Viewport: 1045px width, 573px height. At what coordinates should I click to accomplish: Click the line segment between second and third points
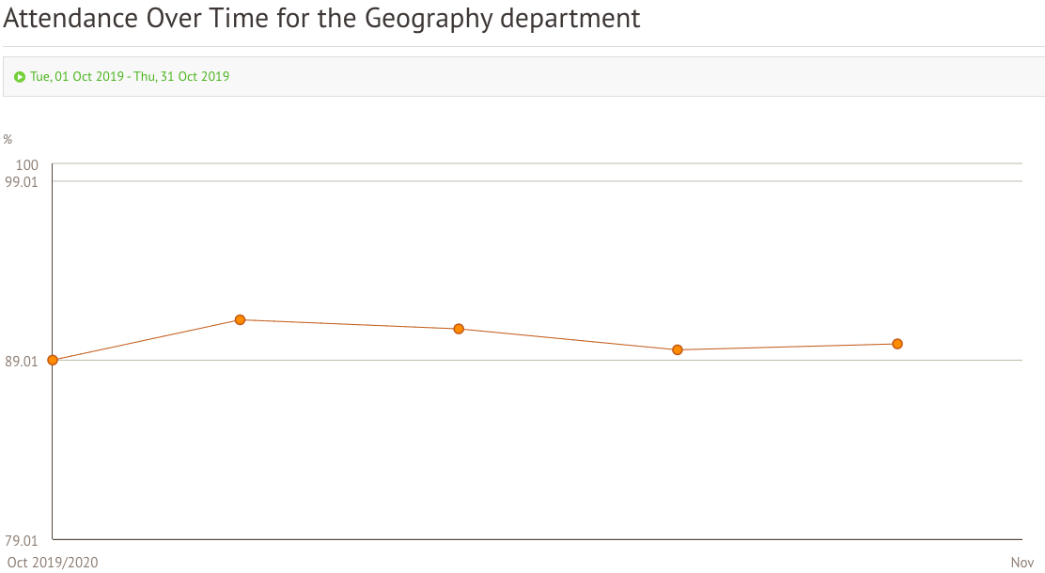(349, 324)
